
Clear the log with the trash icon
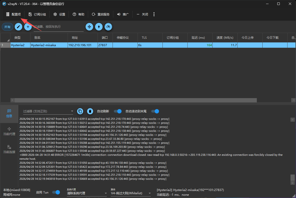pyautogui.click(x=90, y=111)
